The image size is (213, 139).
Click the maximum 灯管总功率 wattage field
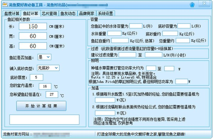(169, 68)
